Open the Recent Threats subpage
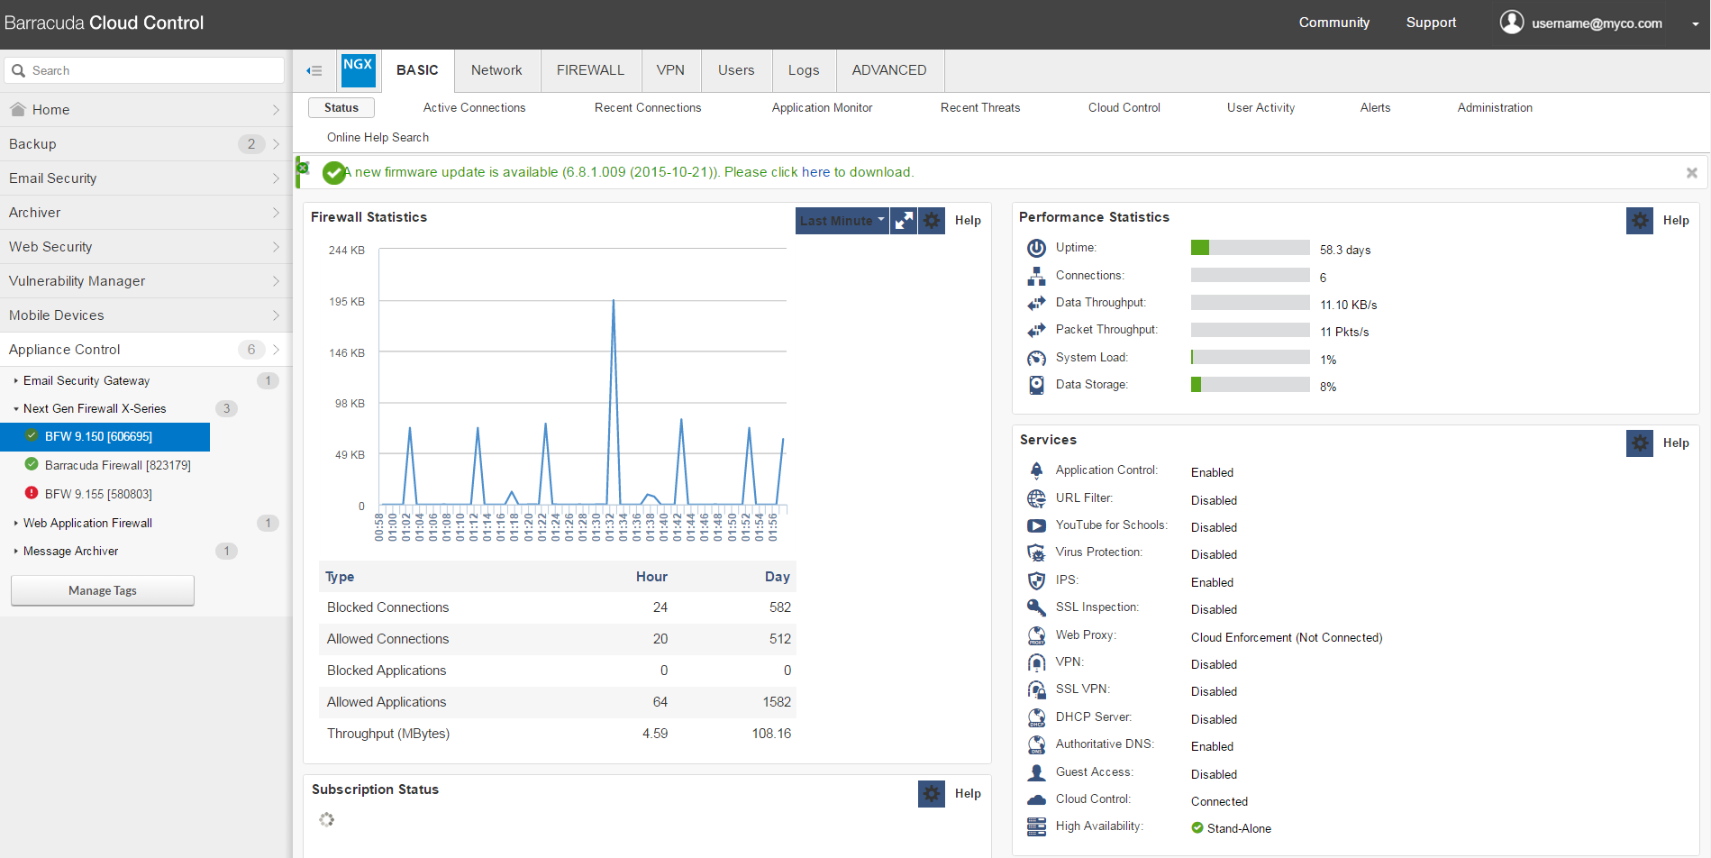 [980, 107]
